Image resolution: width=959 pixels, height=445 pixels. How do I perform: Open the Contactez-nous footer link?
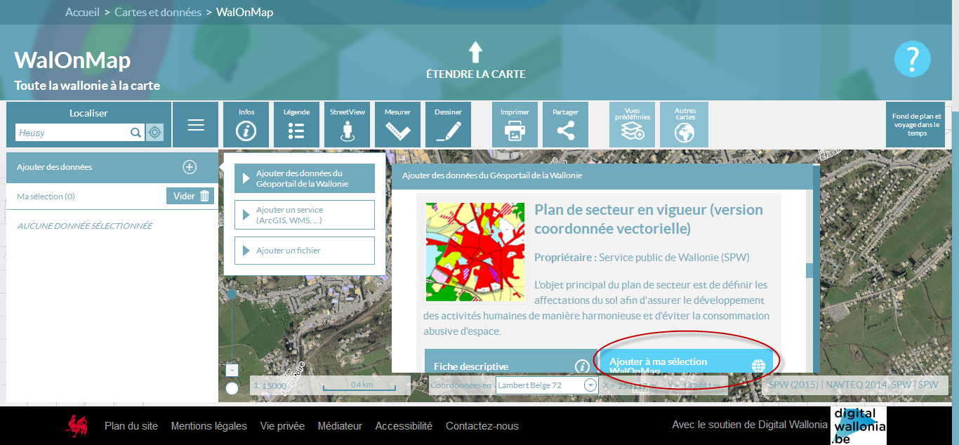pos(482,426)
